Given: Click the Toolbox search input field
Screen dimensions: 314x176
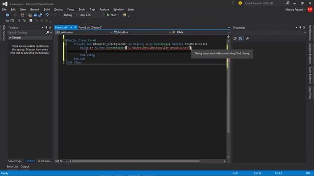Looking at the screenshot, I should [27, 32].
